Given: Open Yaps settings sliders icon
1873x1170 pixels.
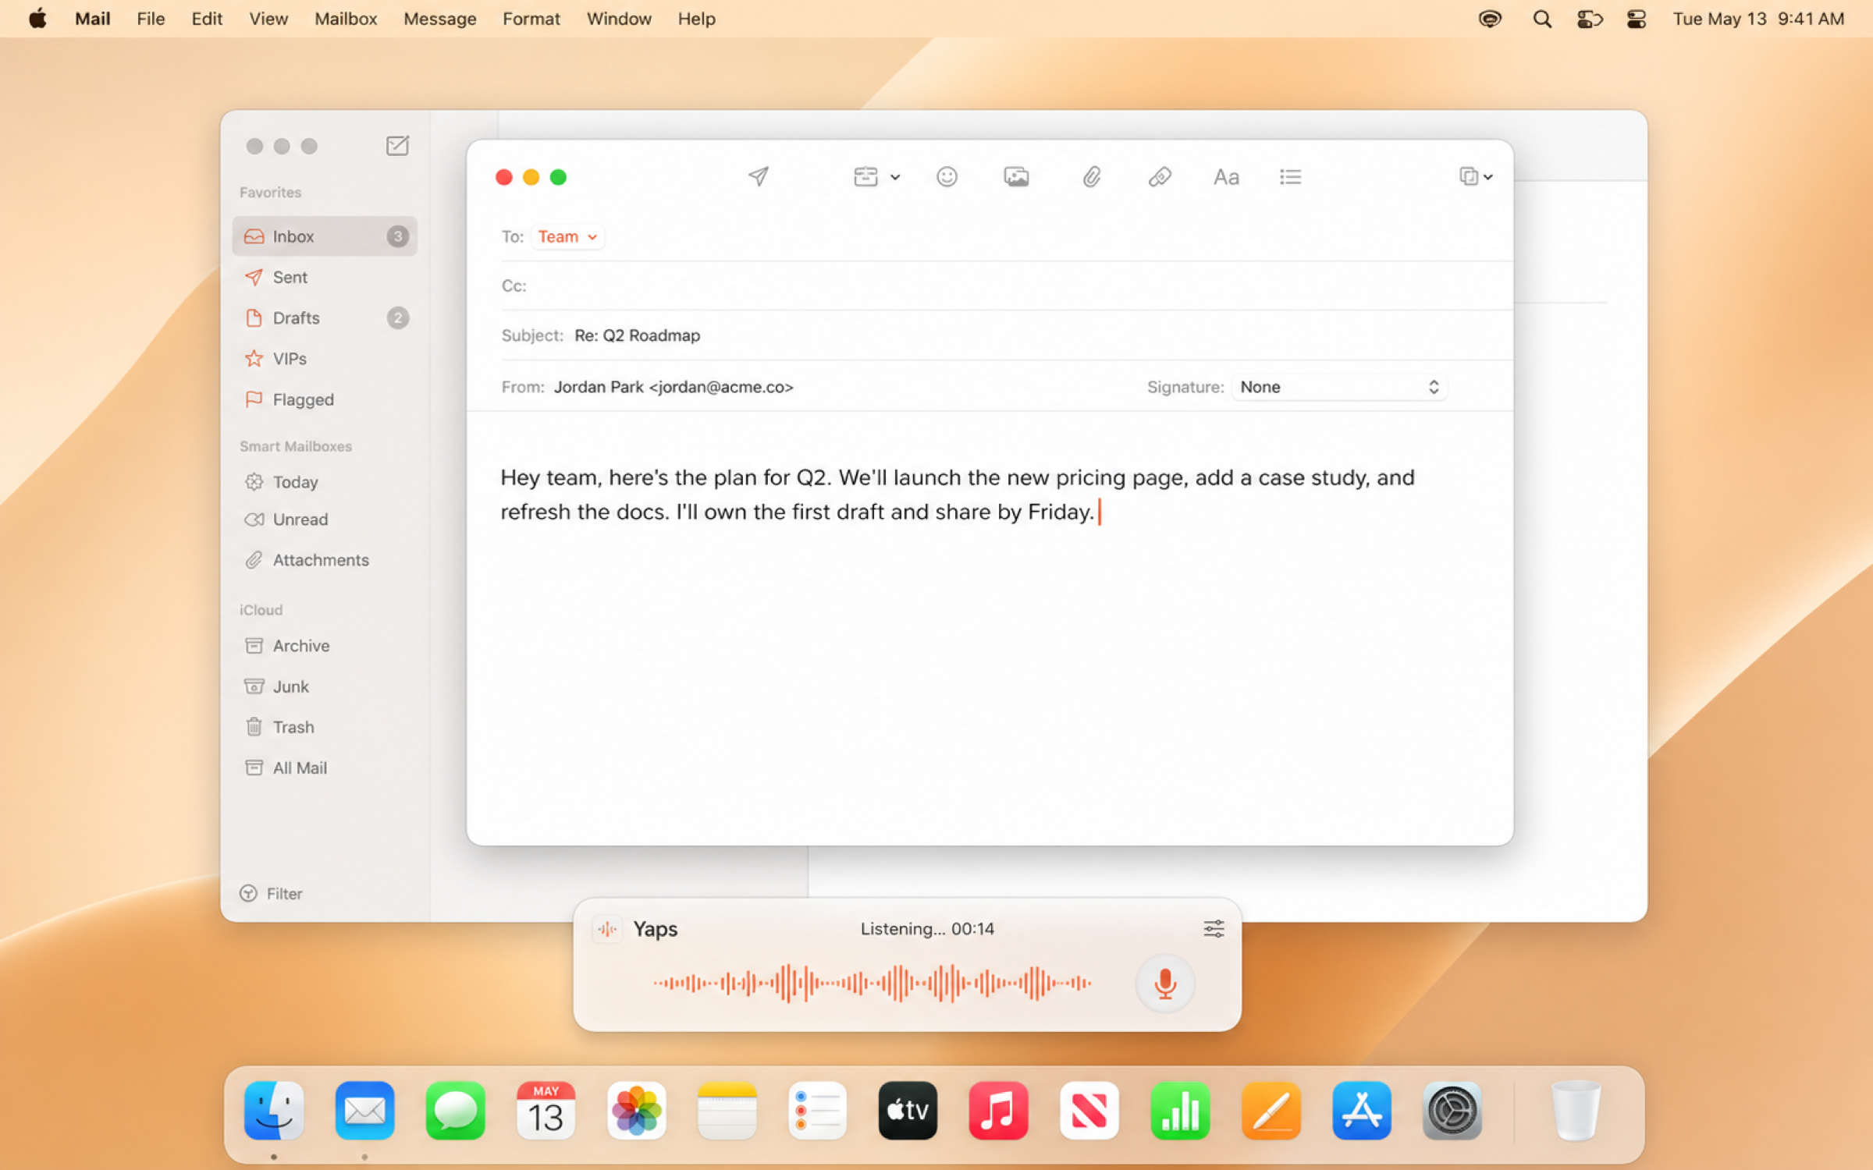Looking at the screenshot, I should click(x=1214, y=928).
